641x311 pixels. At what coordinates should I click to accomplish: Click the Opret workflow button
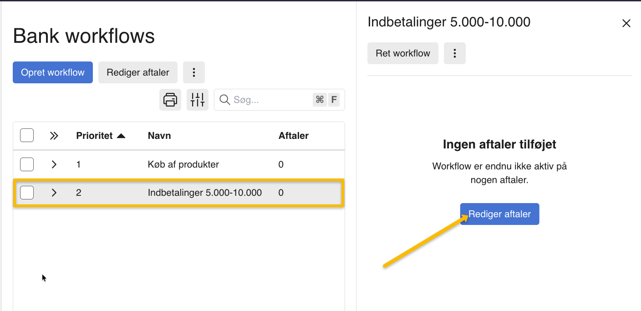[x=53, y=72]
